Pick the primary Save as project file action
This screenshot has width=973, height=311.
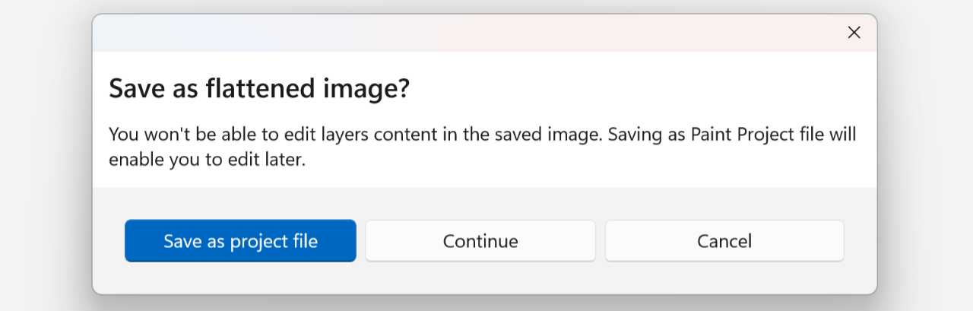coord(240,241)
